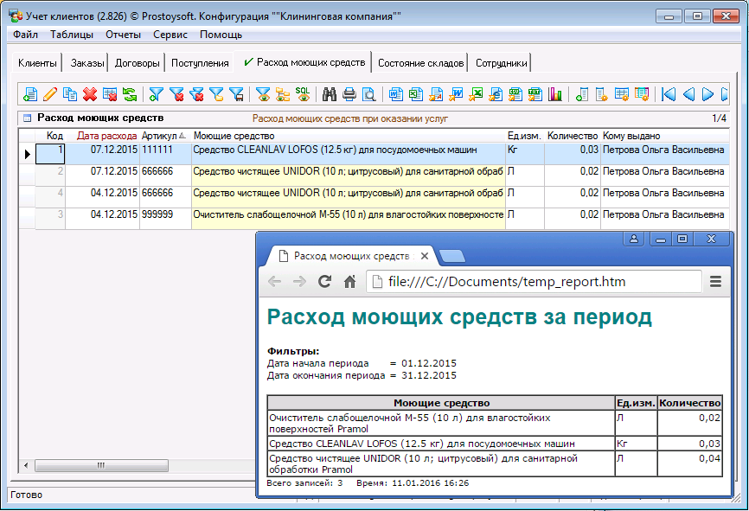Open the Сервис menu
Image resolution: width=749 pixels, height=511 pixels.
click(x=170, y=35)
